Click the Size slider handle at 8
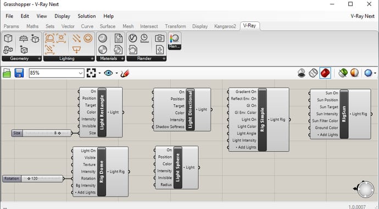The width and height of the screenshot is (379, 209). tap(59, 133)
